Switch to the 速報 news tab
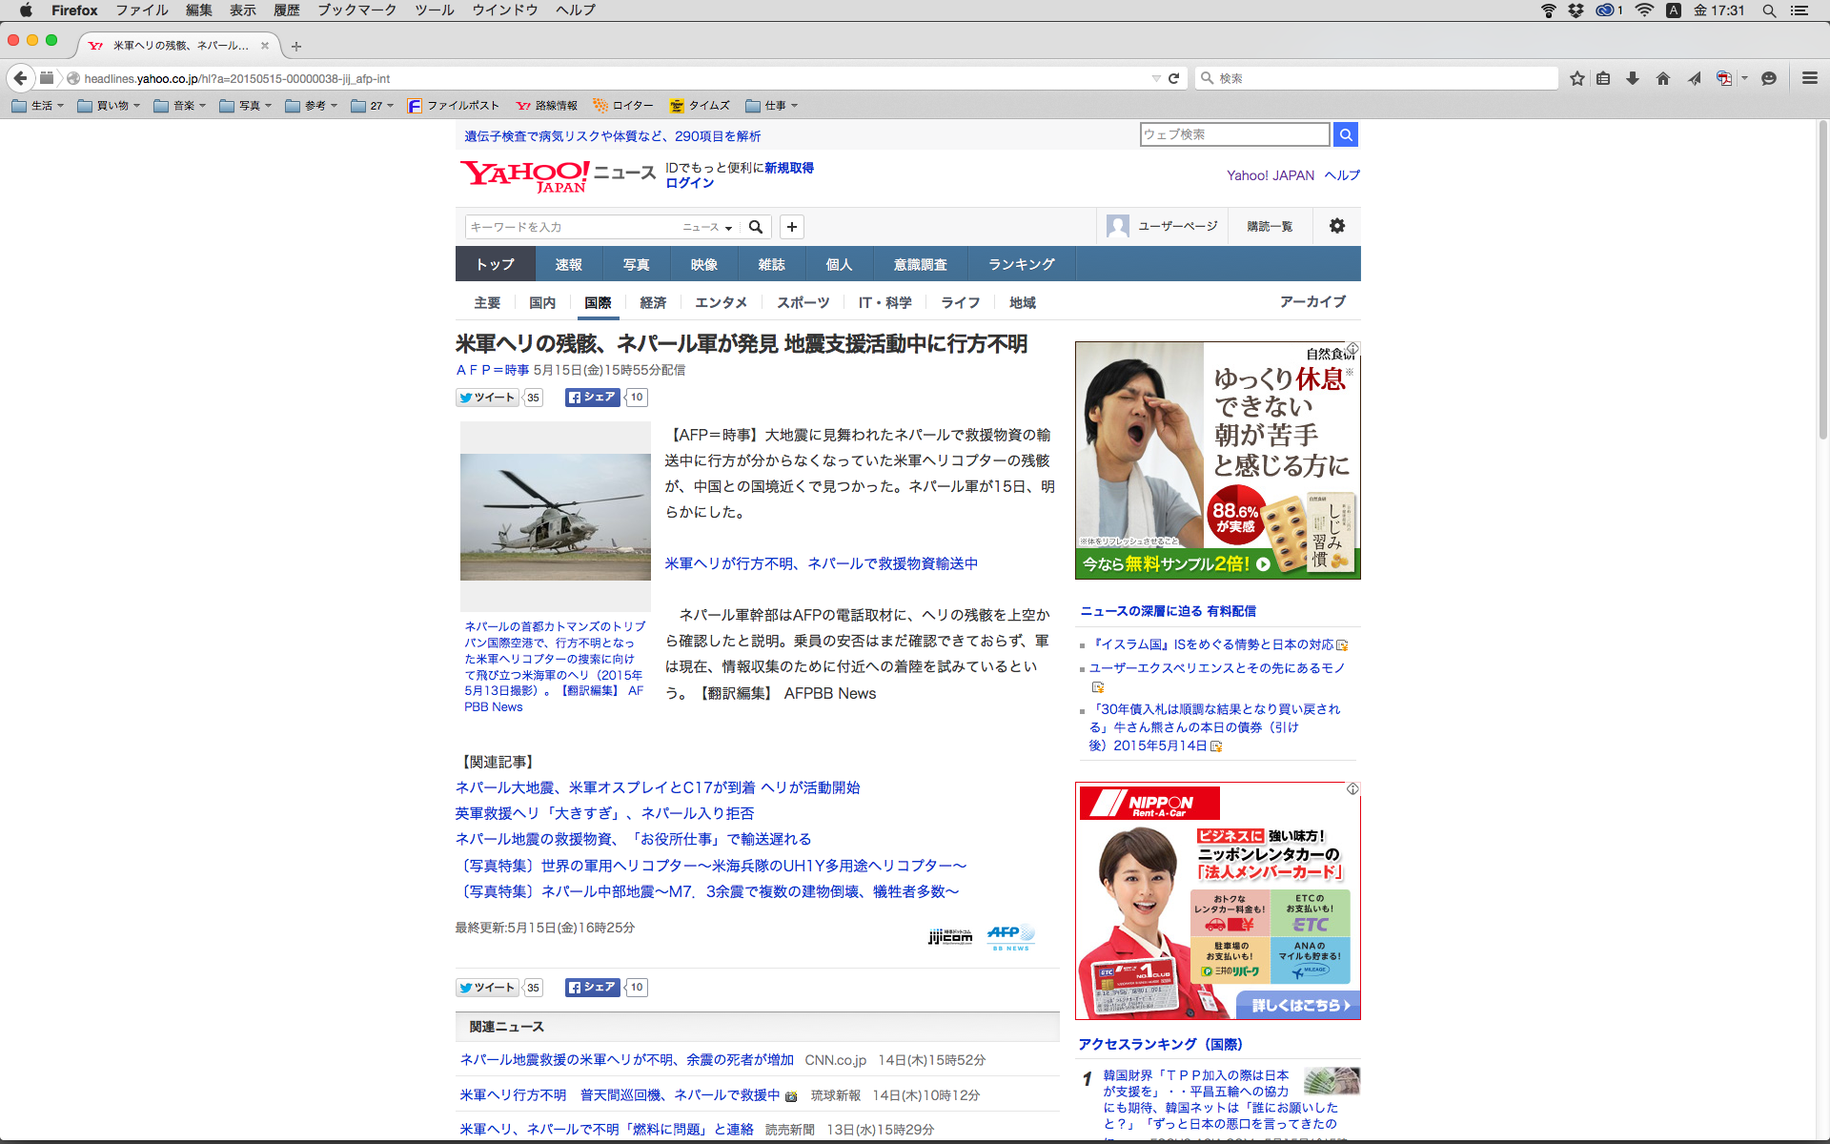The image size is (1830, 1144). click(568, 264)
